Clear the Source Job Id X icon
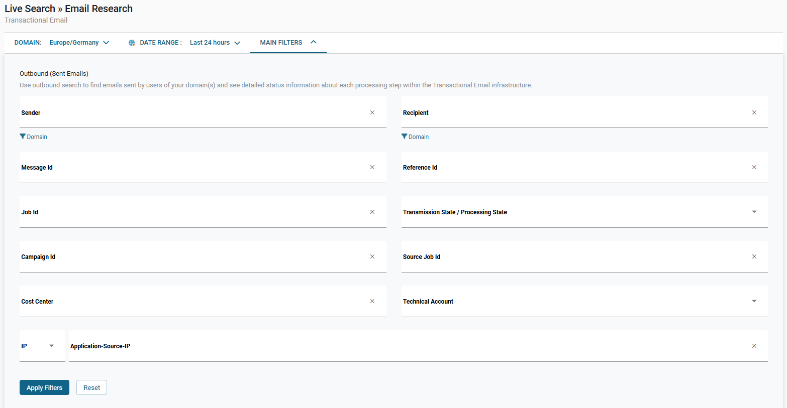The width and height of the screenshot is (787, 408). click(x=754, y=256)
